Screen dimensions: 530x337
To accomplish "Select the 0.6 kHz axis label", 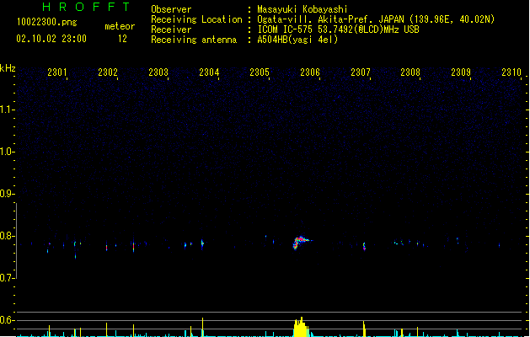I will (7, 320).
